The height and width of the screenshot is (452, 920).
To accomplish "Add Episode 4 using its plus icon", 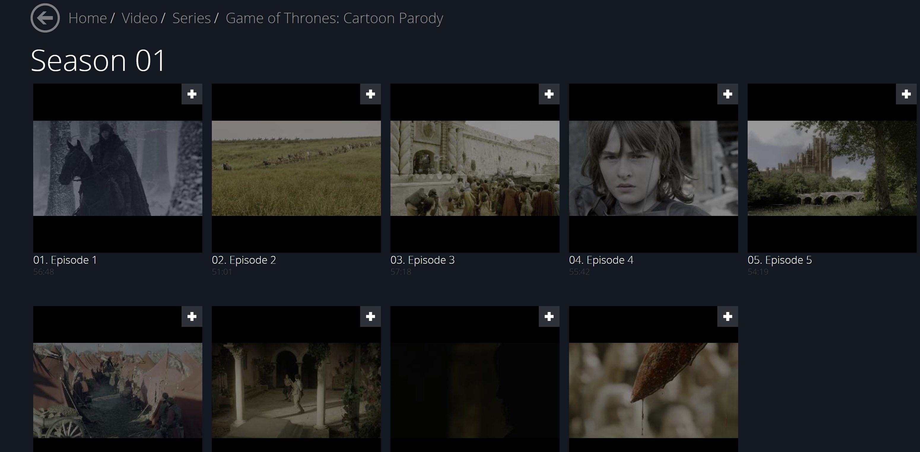I will click(727, 94).
